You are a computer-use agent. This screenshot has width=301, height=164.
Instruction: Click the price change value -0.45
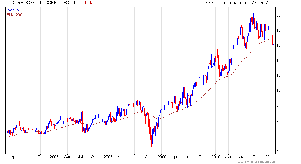click(x=88, y=3)
